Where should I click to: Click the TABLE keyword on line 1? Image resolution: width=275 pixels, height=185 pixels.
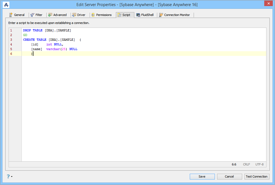[x=38, y=30]
